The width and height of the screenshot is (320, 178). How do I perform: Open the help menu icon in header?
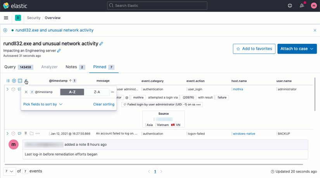click(x=290, y=6)
